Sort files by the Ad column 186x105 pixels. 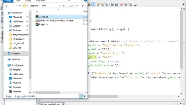tap(37, 11)
